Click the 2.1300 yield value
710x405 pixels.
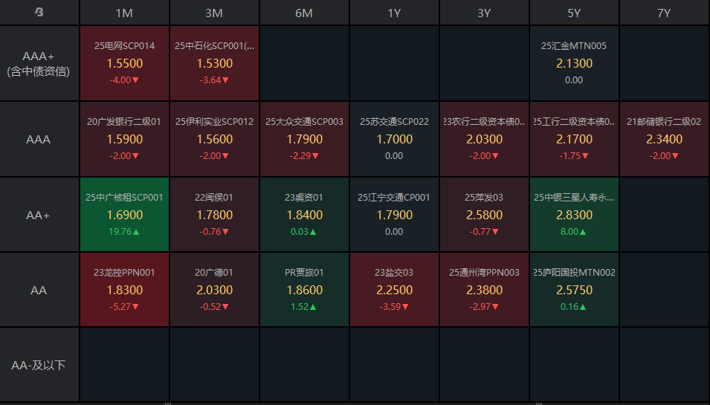[x=574, y=63]
